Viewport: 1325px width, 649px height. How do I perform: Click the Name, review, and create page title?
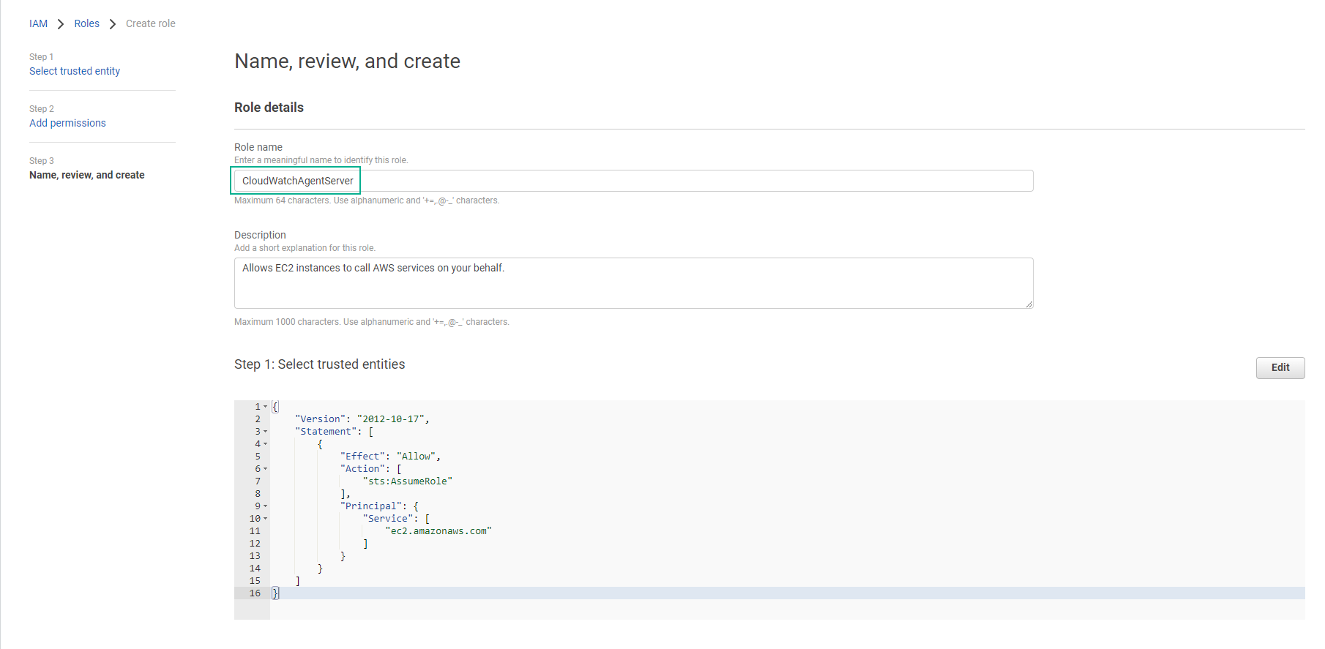coord(347,61)
